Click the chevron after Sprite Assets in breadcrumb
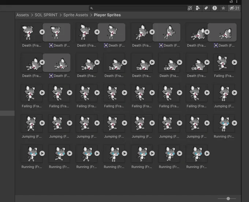The width and height of the screenshot is (249, 202). 91,15
